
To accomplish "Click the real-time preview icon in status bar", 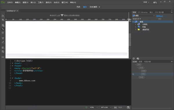I will [x=128, y=107].
